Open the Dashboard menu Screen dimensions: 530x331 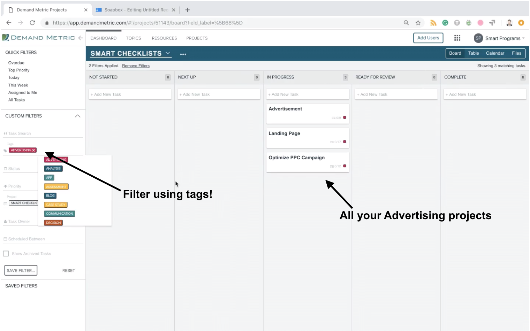[x=104, y=38]
